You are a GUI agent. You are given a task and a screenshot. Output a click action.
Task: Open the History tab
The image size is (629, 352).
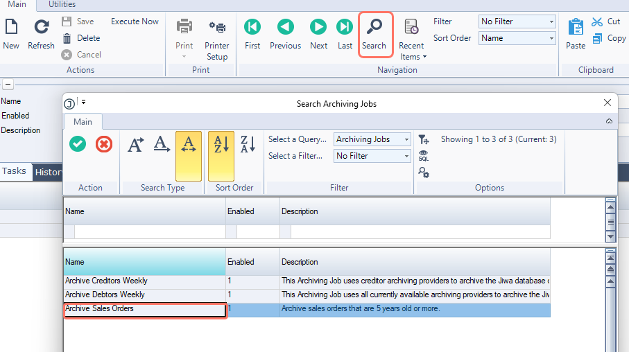(x=48, y=173)
